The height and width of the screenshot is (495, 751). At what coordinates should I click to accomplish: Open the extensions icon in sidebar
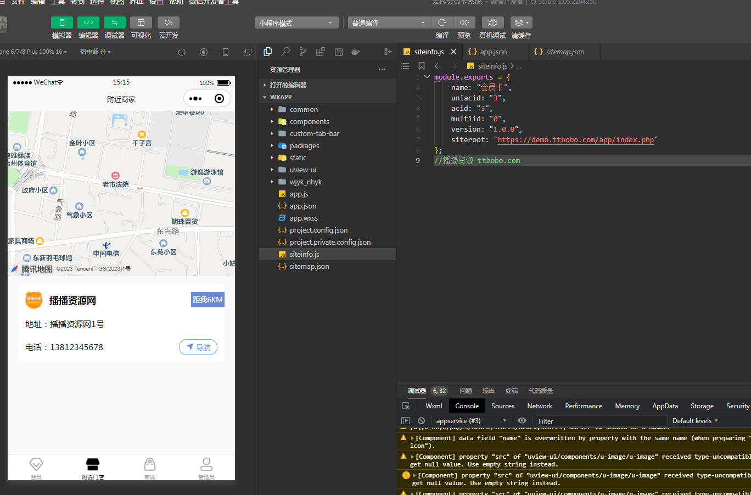[x=321, y=52]
